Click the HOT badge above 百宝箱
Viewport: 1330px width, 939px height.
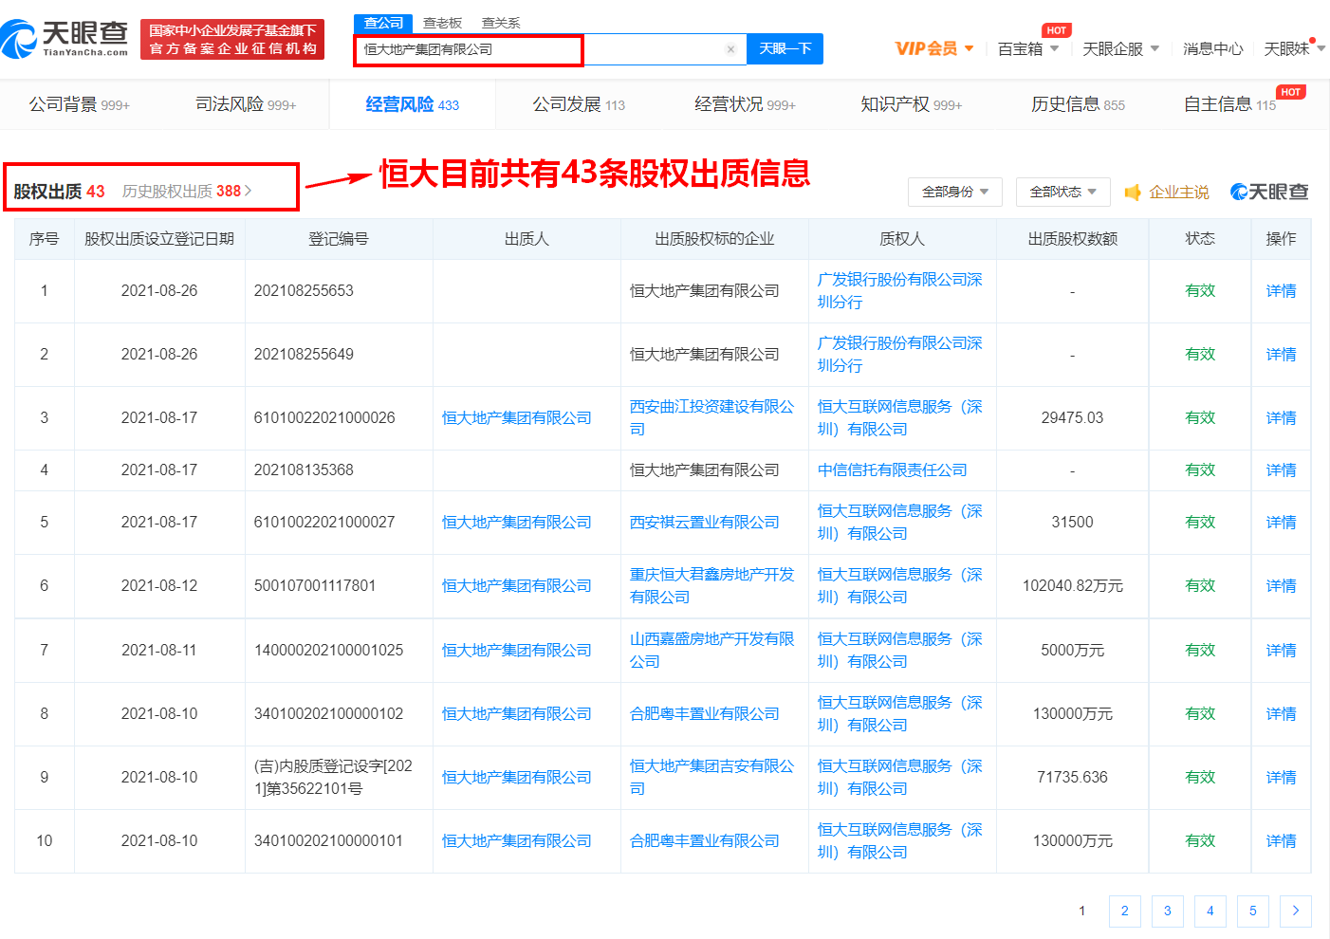[1057, 30]
